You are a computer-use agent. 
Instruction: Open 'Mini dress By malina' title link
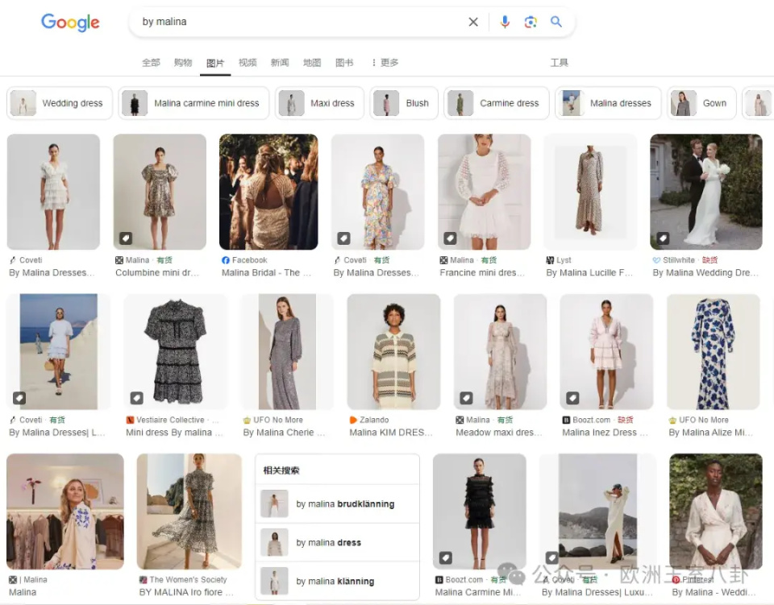tap(174, 433)
